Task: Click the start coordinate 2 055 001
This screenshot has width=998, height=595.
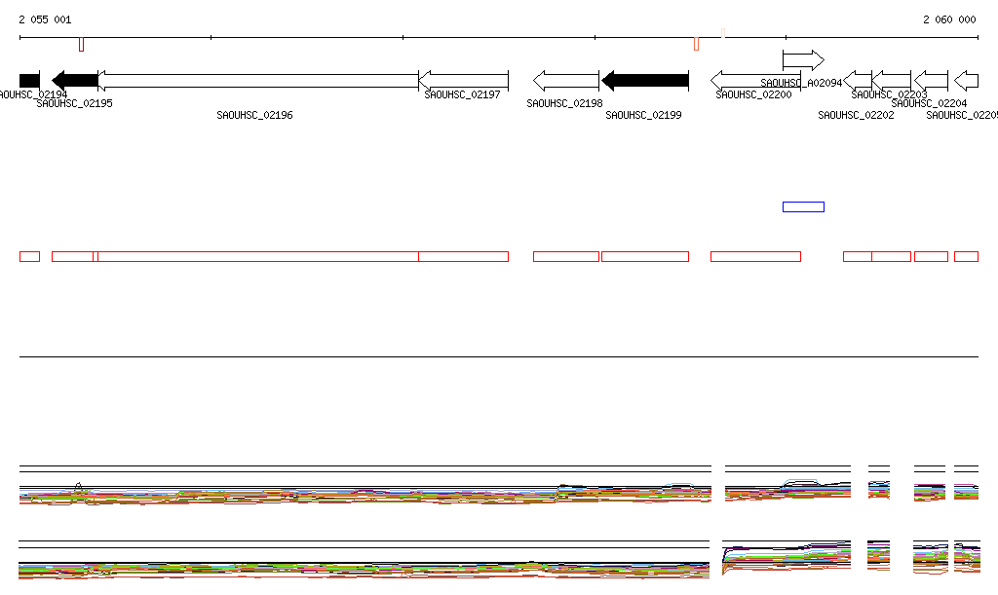Action: (45, 19)
